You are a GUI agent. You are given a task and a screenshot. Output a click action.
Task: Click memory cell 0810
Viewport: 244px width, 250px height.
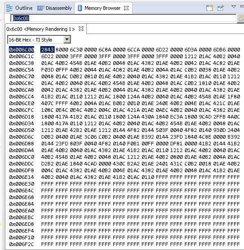click(x=90, y=76)
